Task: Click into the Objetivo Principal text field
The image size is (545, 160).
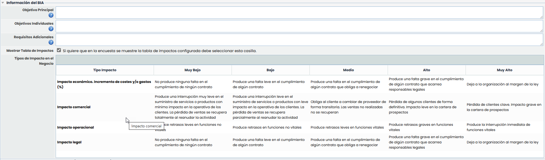Action: (299, 13)
